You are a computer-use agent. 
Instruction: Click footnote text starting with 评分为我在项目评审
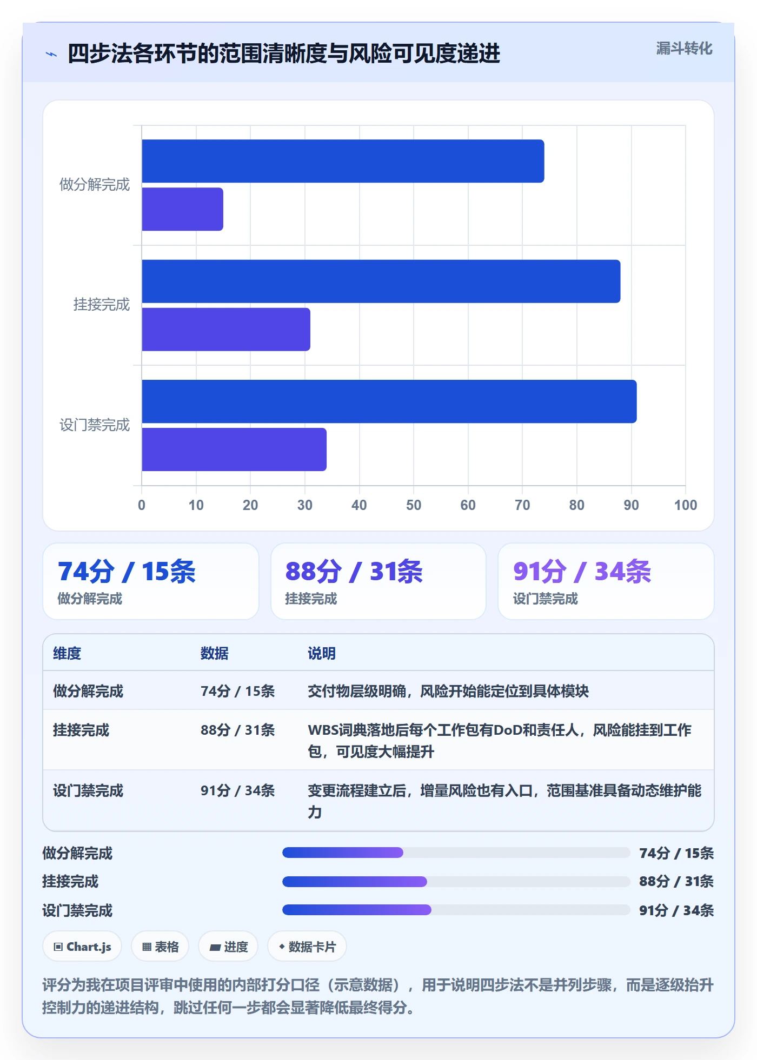click(378, 996)
